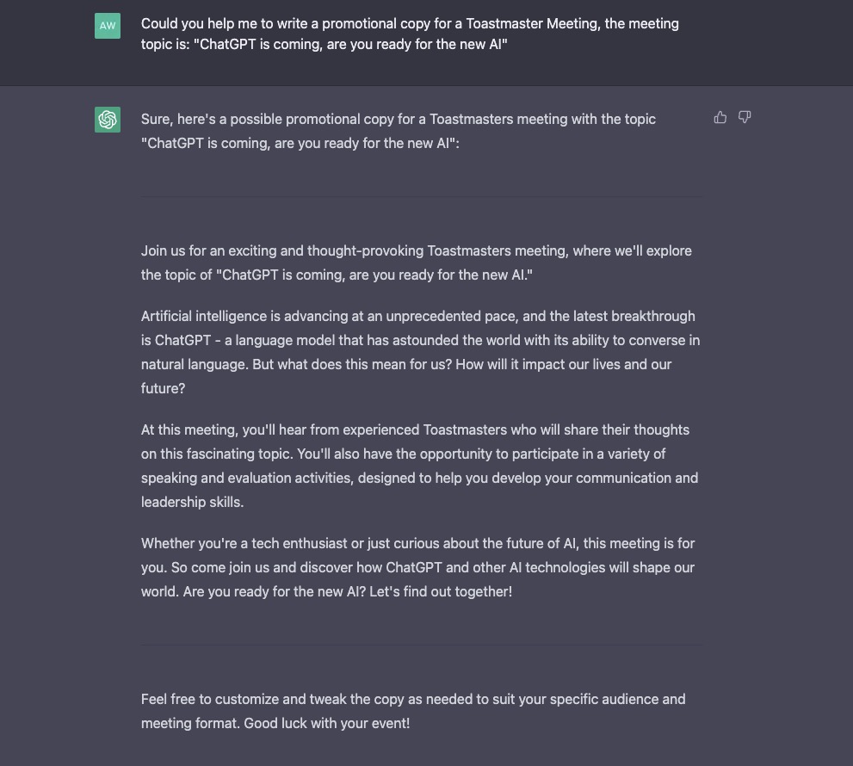853x766 pixels.
Task: Click the AW user avatar
Action: 108,26
